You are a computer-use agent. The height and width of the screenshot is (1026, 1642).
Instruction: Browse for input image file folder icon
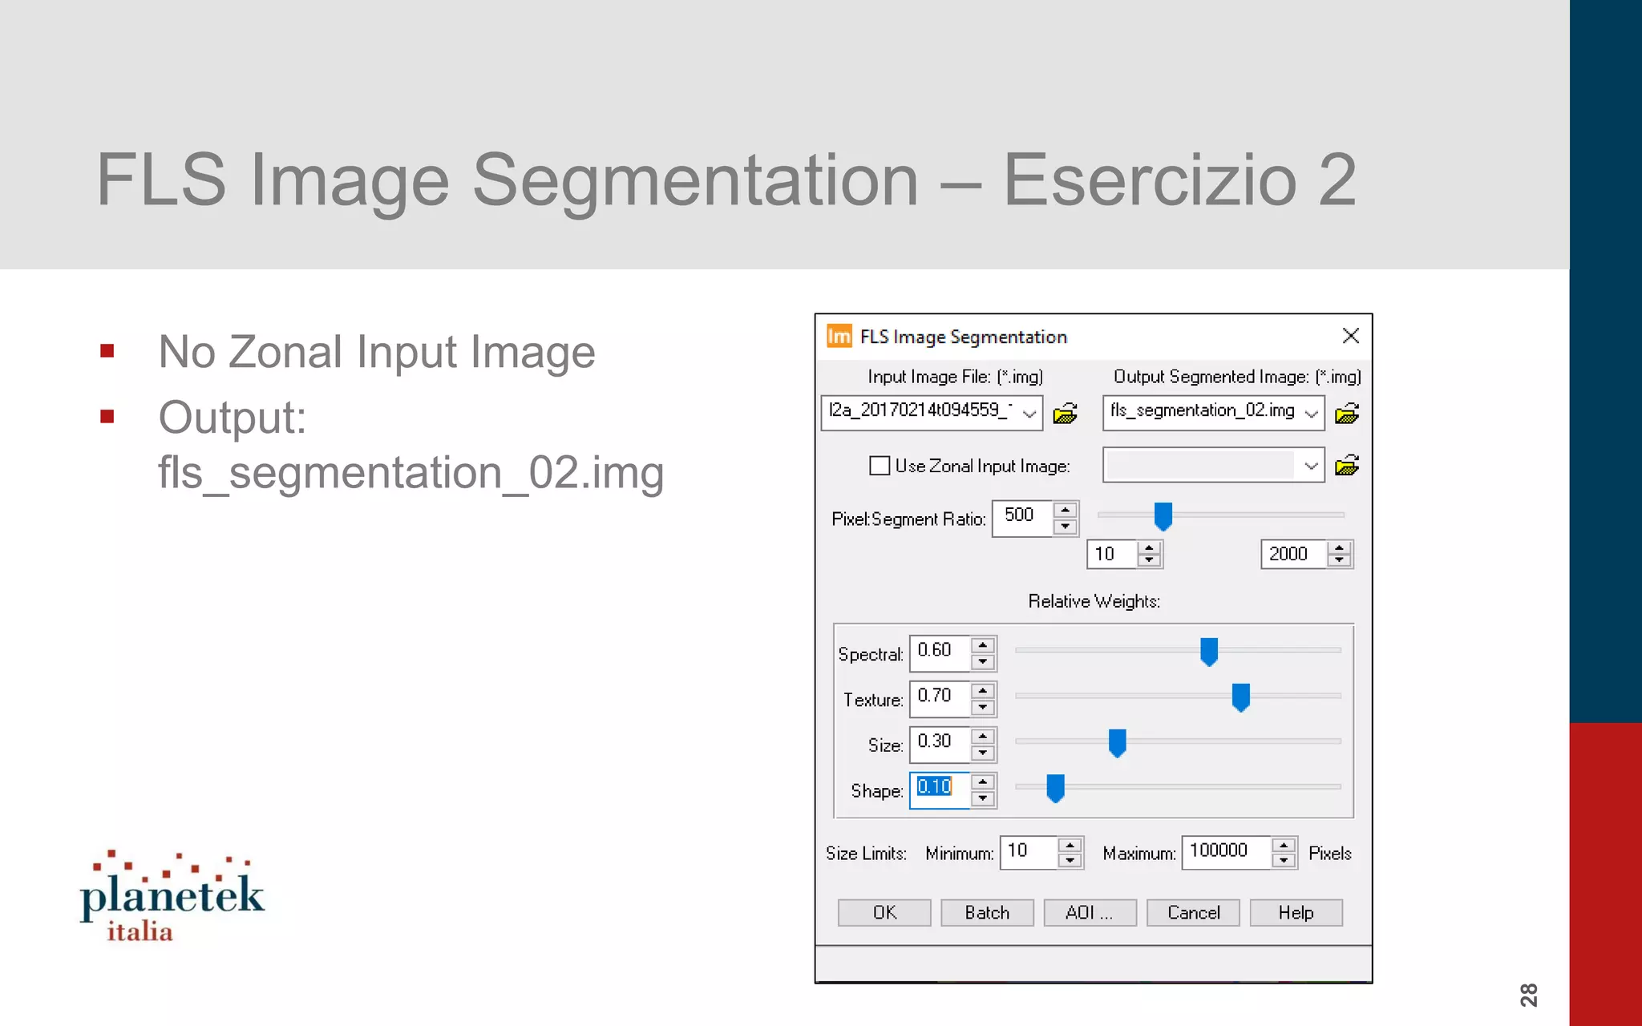(x=1065, y=414)
